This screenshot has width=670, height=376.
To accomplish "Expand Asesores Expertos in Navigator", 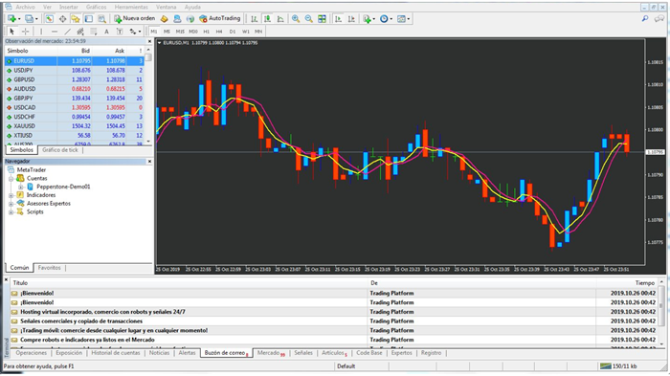I will click(11, 204).
